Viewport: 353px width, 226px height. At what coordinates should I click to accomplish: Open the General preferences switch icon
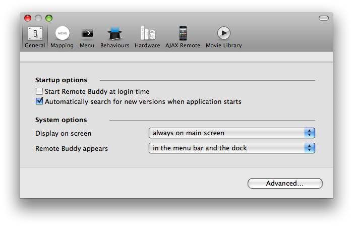[35, 34]
